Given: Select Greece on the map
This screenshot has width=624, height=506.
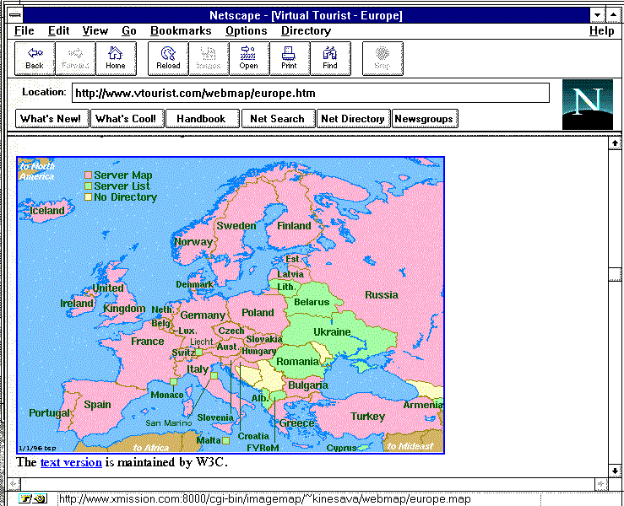Looking at the screenshot, I should pos(296,423).
